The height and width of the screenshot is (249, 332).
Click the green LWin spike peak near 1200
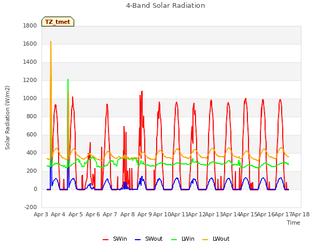(68, 79)
